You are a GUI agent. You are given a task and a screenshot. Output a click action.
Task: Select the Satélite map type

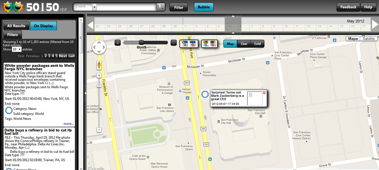coord(368,39)
